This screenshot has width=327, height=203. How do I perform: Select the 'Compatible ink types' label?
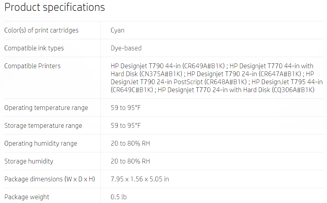(x=34, y=48)
